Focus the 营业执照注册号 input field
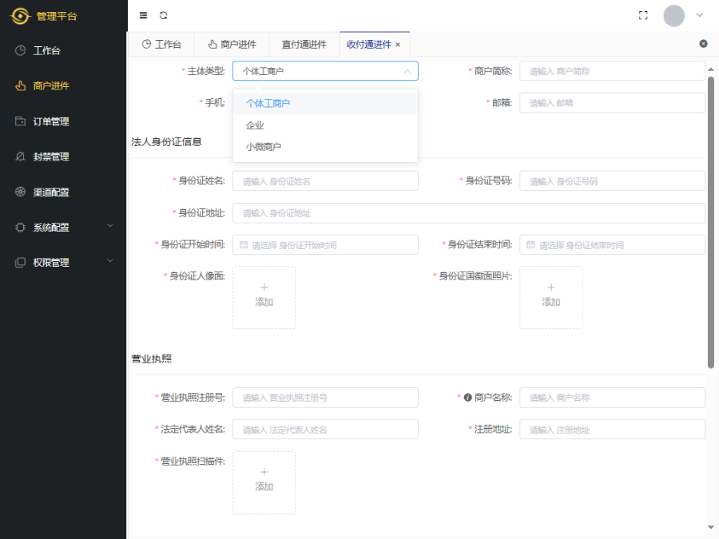719x539 pixels. [325, 398]
